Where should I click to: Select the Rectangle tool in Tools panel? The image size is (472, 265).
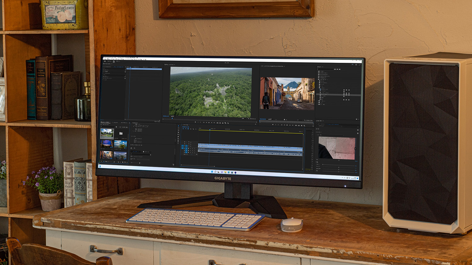pos(178,139)
